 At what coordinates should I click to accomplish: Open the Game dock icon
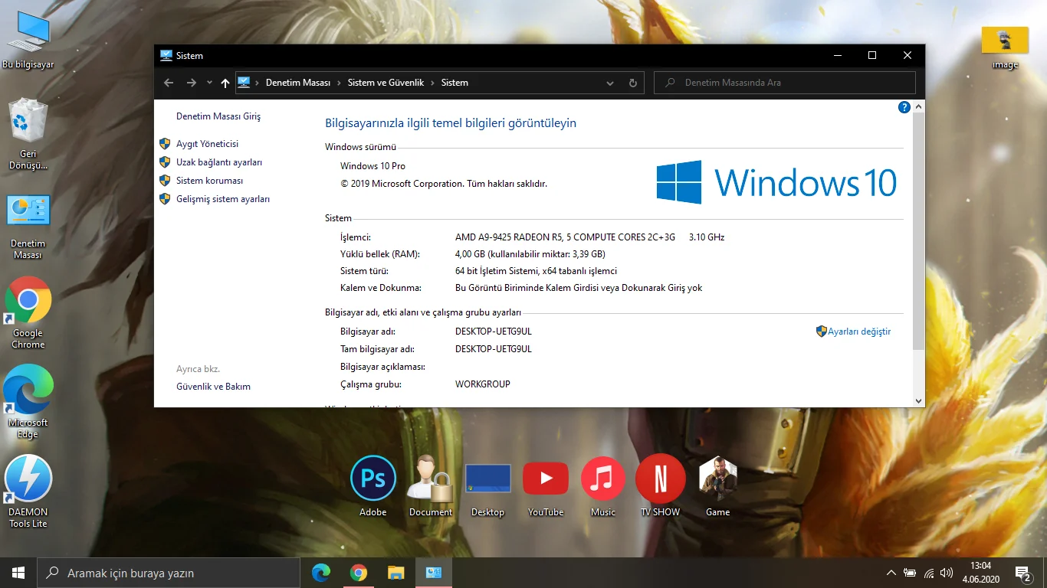tap(718, 486)
